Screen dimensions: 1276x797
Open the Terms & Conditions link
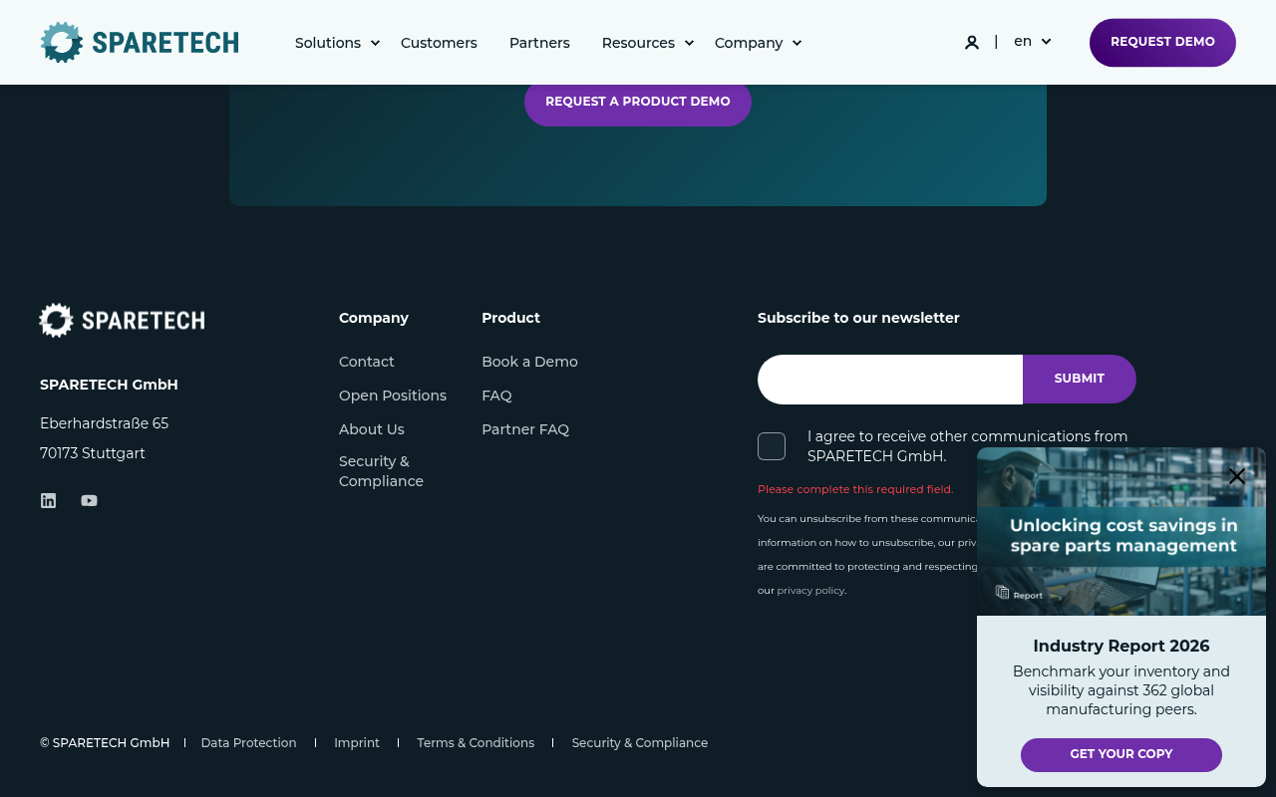pyautogui.click(x=476, y=743)
